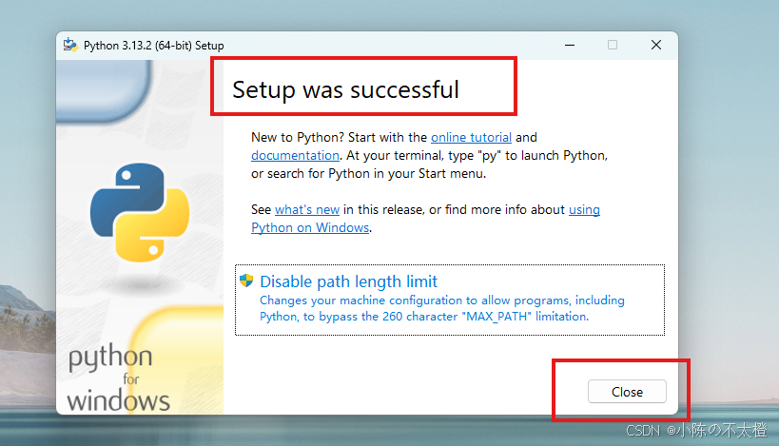Click the disabled maximize button
Screen dimensions: 779x446
pos(613,46)
